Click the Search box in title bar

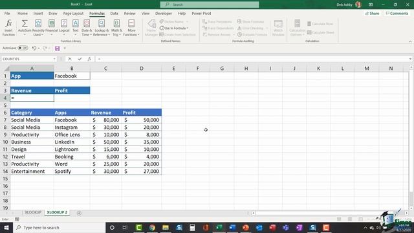tap(210, 5)
